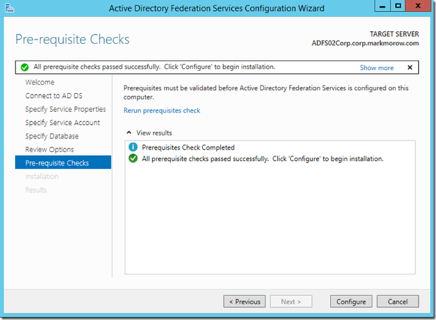The width and height of the screenshot is (436, 320).
Task: Cancel the configuration wizard
Action: [x=397, y=302]
